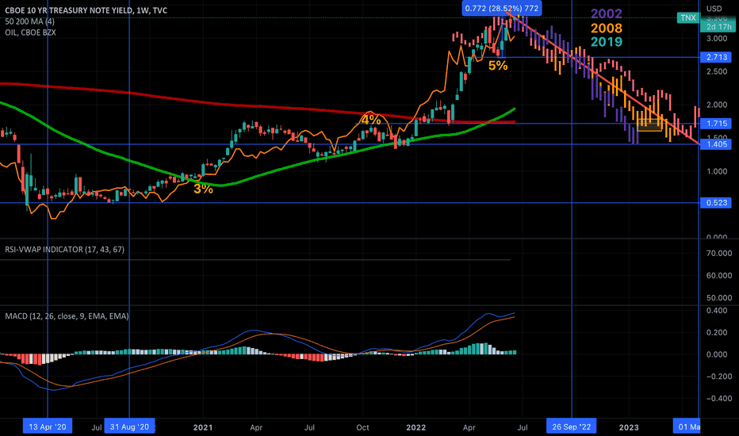Click the orange 3% annotation
The width and height of the screenshot is (739, 436).
(x=203, y=189)
